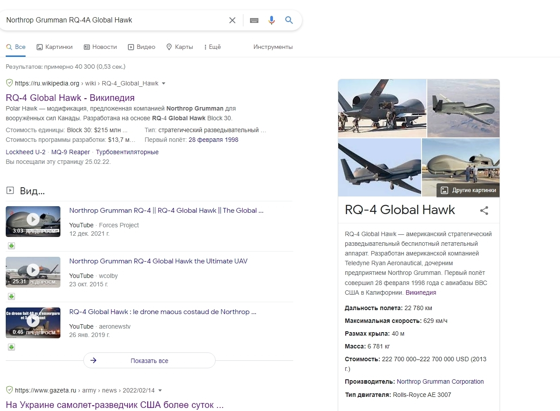Start voice search with the microphone icon
Image resolution: width=560 pixels, height=411 pixels.
[x=272, y=20]
